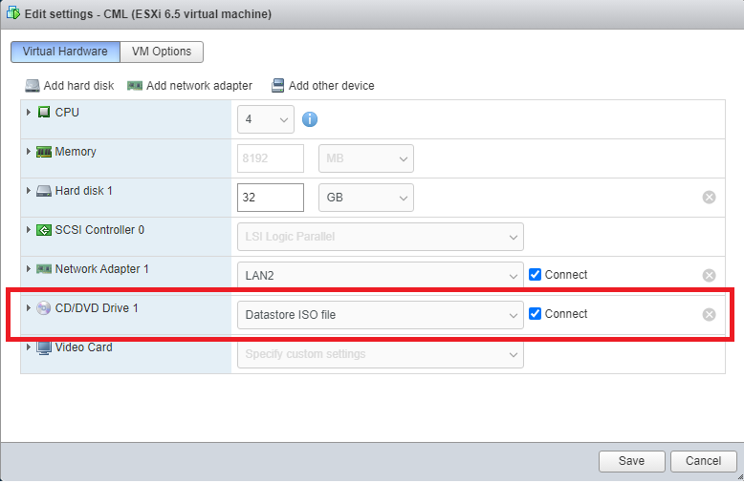Click the hard disk size input field

[x=271, y=198]
